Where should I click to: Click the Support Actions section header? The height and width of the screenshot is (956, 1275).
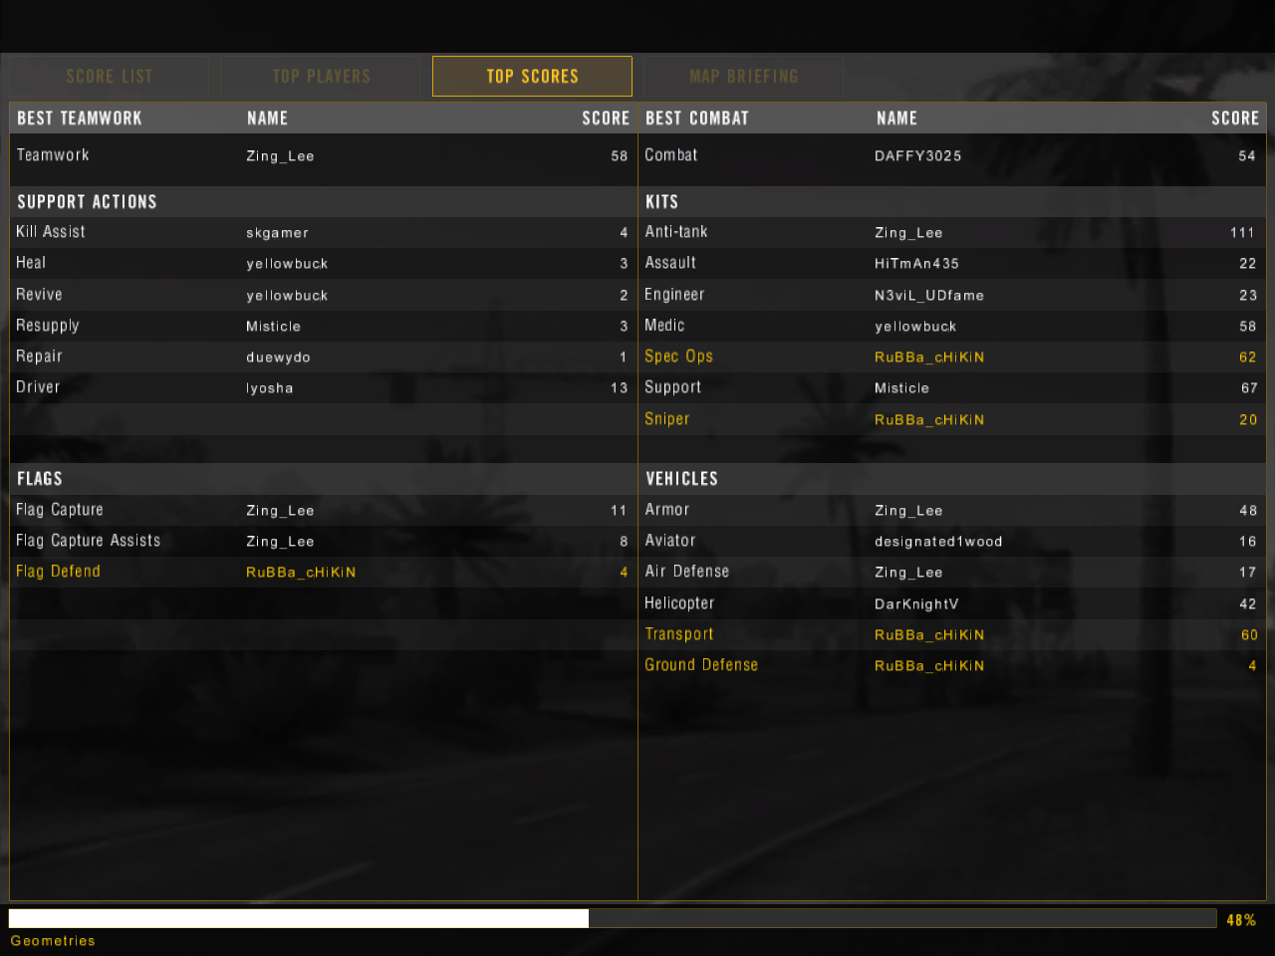coord(87,202)
